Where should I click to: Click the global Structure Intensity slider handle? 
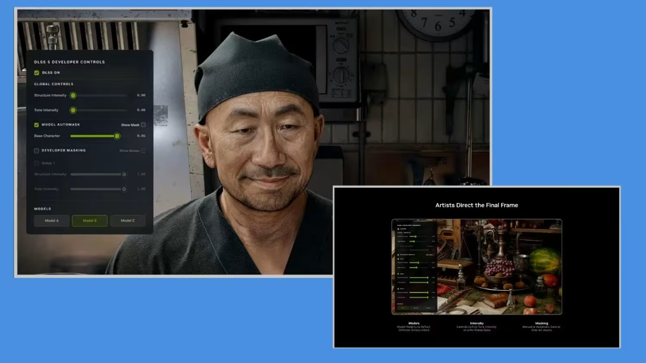pyautogui.click(x=73, y=95)
